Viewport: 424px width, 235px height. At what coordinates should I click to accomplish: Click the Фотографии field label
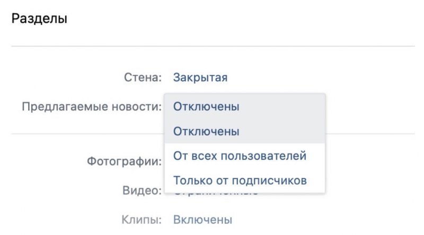coord(123,161)
